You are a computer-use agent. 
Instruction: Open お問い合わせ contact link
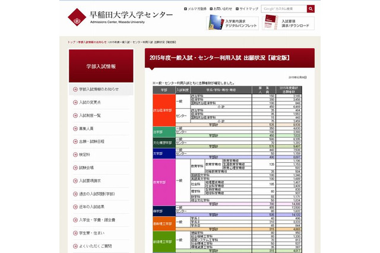point(223,9)
